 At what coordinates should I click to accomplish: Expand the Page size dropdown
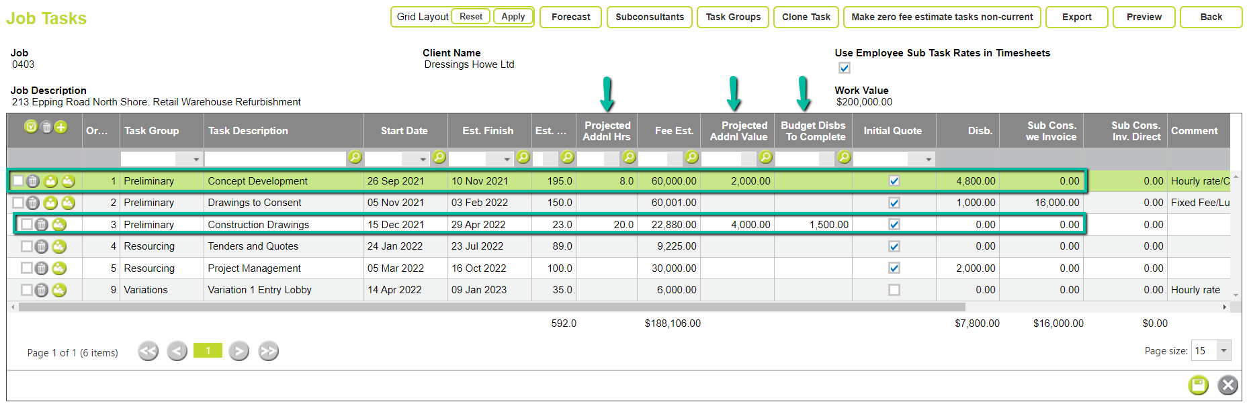coord(1223,350)
